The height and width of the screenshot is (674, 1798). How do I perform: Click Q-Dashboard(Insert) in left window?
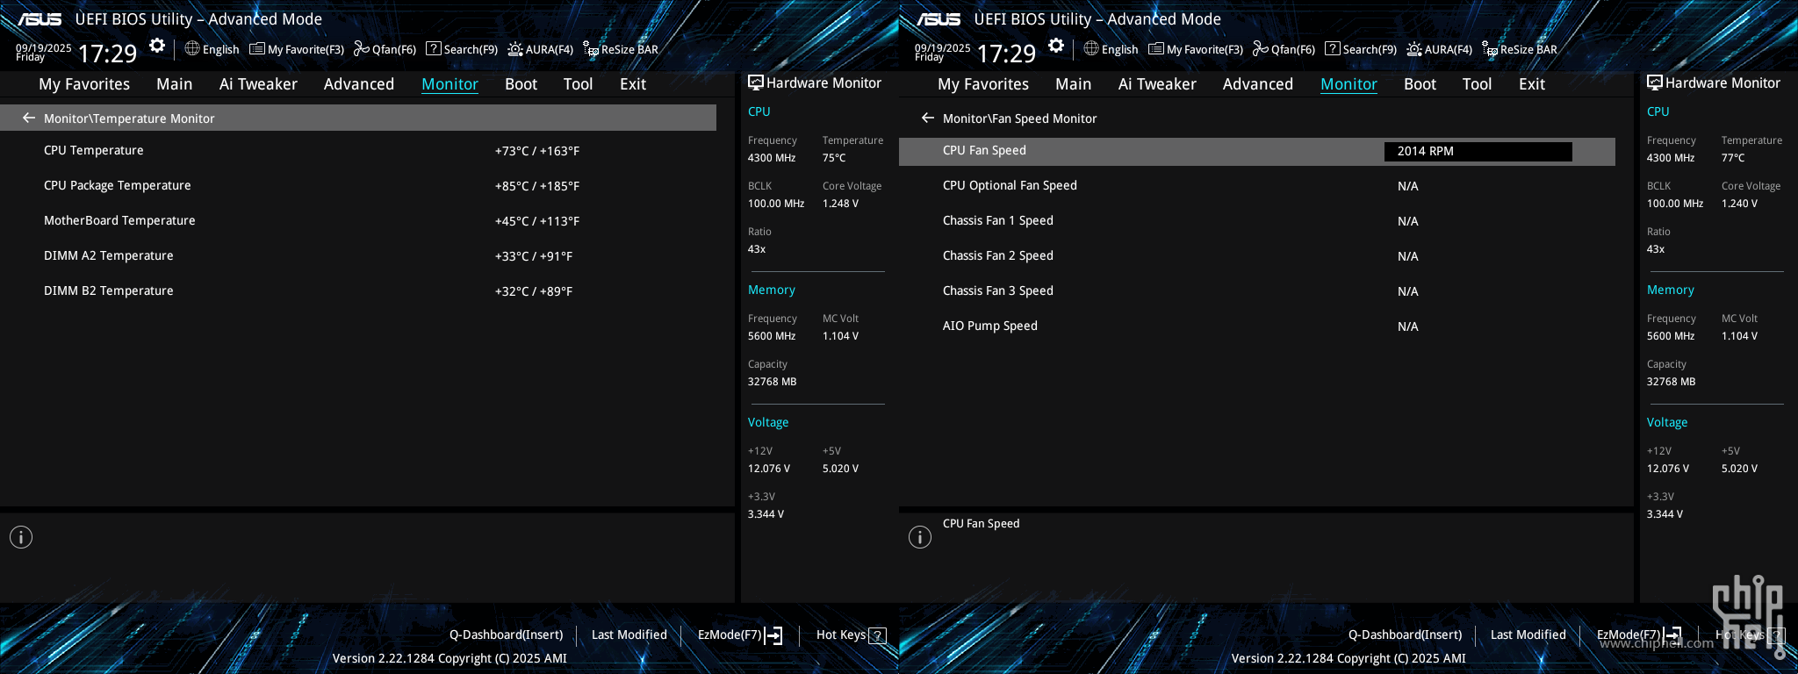507,635
